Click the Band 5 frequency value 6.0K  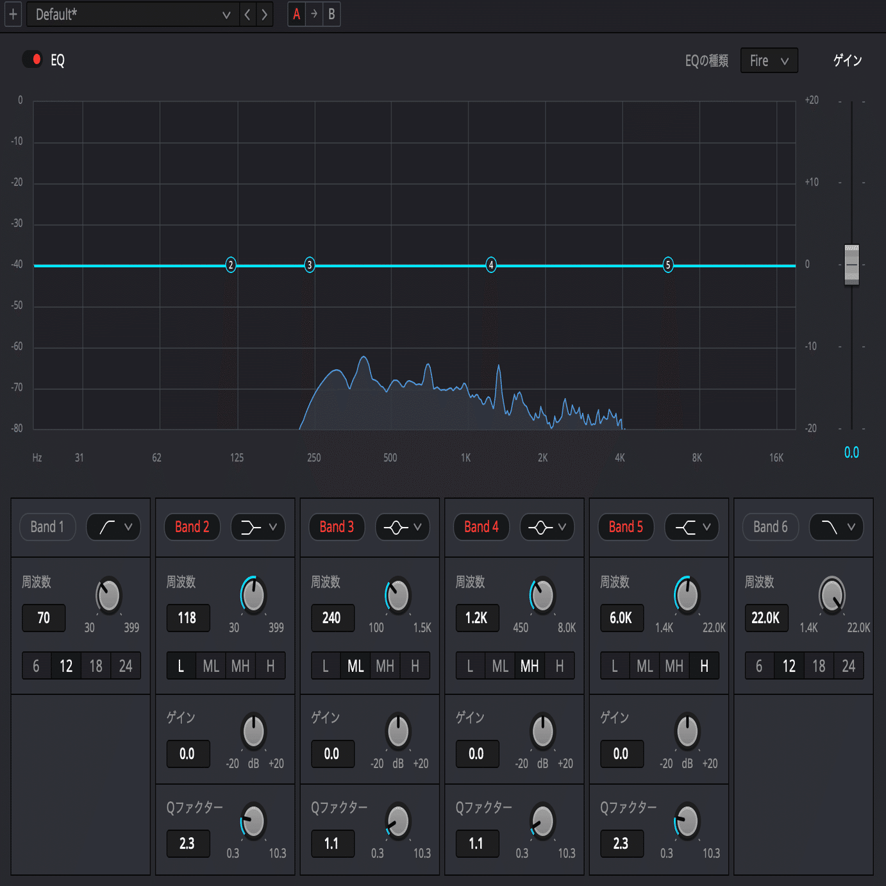coord(622,618)
